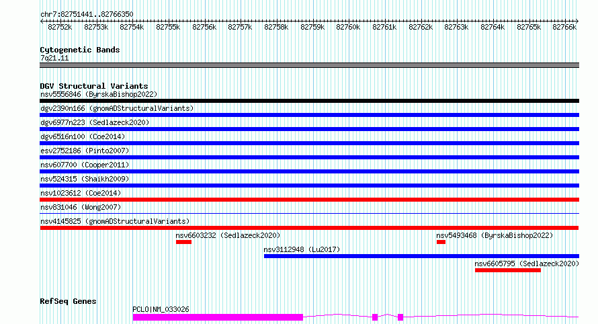
Task: Open nsv6605795 (Sedlazeck2020) variant label
Action: 527,264
